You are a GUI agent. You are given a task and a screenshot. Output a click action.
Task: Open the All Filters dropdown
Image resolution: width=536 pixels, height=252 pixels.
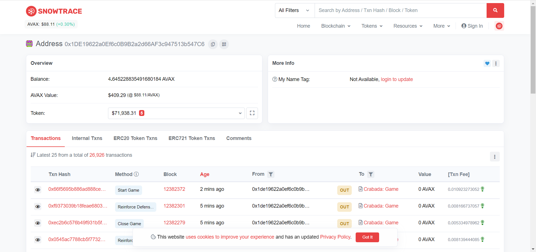click(295, 10)
